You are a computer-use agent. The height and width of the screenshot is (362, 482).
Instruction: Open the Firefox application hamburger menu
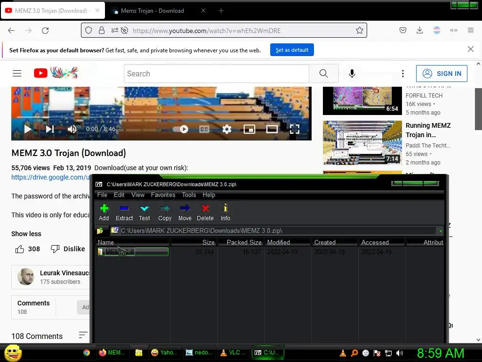pyautogui.click(x=470, y=30)
